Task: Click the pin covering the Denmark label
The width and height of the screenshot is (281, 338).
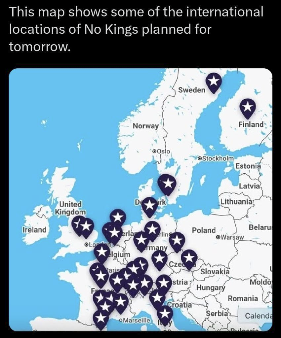Action: point(149,207)
